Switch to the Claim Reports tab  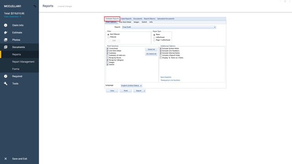[126, 19]
